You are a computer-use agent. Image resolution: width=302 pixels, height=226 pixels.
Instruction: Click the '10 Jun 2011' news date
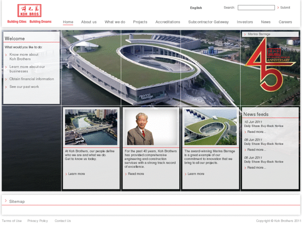(253, 122)
